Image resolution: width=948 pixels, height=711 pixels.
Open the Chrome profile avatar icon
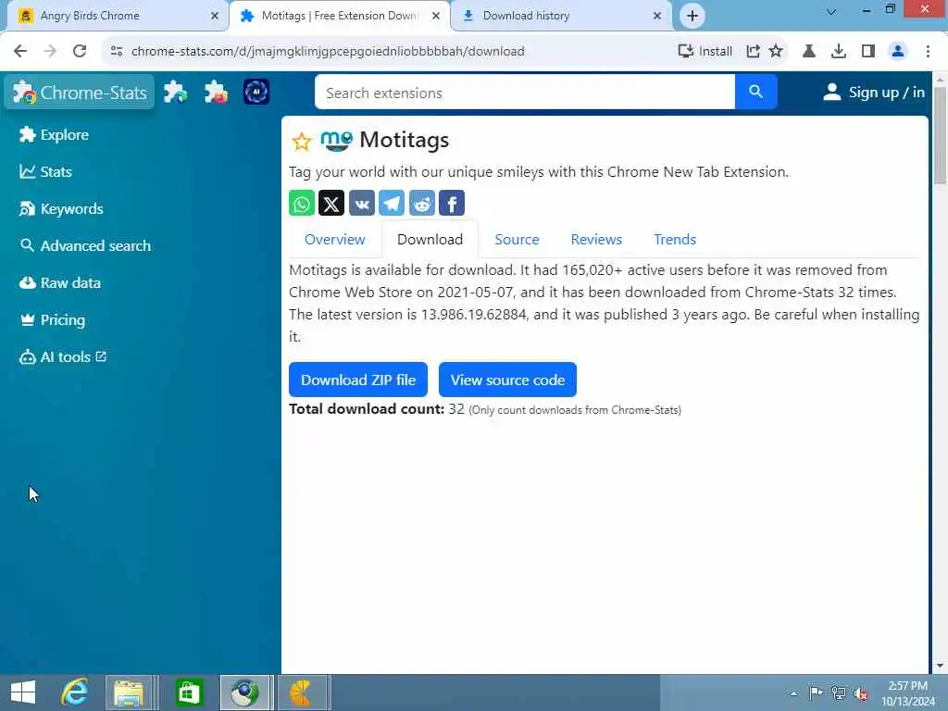click(898, 52)
